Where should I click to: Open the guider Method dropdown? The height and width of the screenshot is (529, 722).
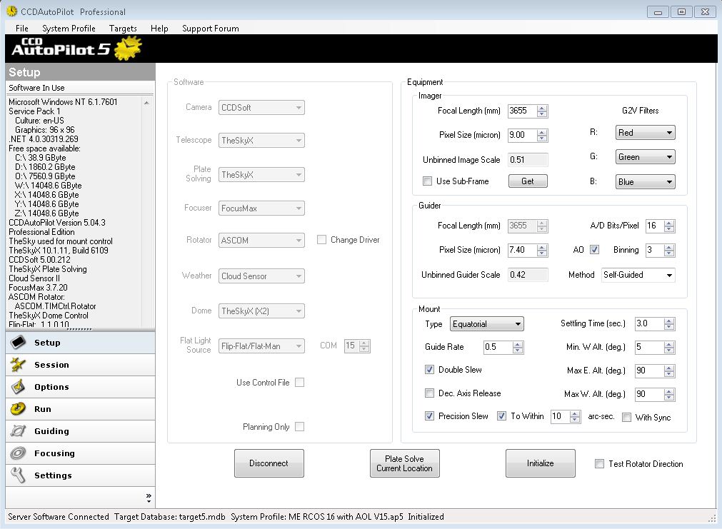[x=638, y=275]
